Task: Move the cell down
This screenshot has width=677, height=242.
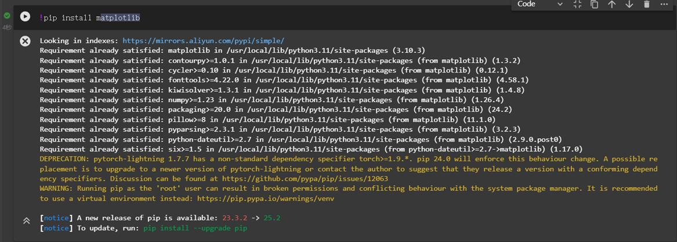Action: 629,4
